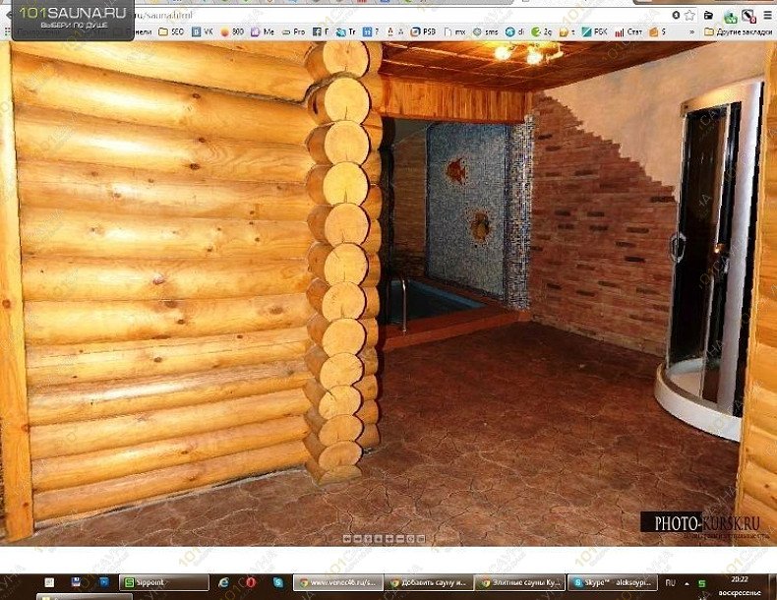Switch to the www.venec46.ru Chrome window

tap(338, 582)
